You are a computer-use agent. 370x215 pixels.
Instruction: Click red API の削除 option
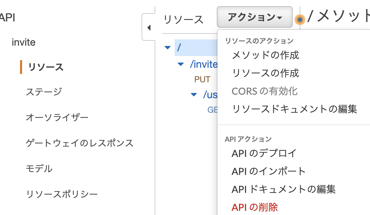coord(255,207)
